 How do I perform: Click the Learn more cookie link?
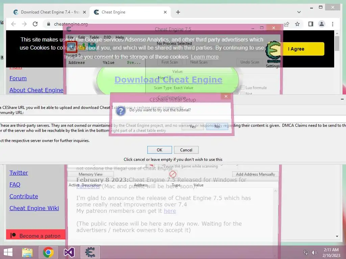coord(205,57)
